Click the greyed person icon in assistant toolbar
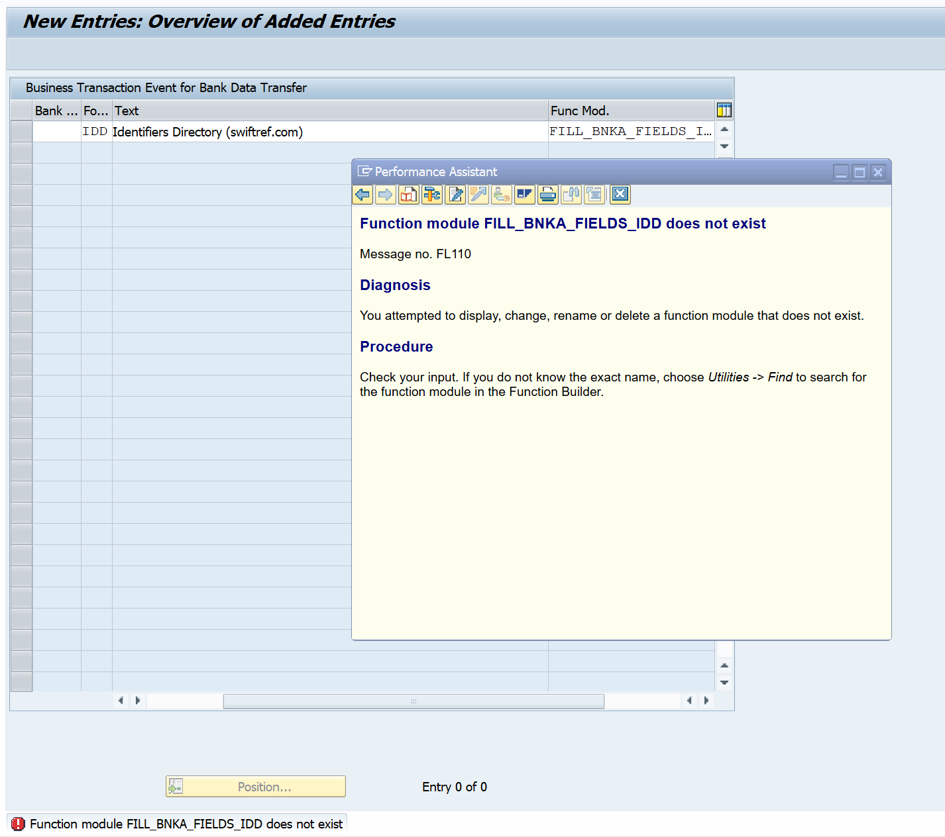 502,194
